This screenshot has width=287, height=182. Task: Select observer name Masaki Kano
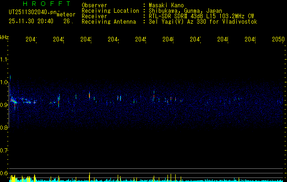point(165,5)
